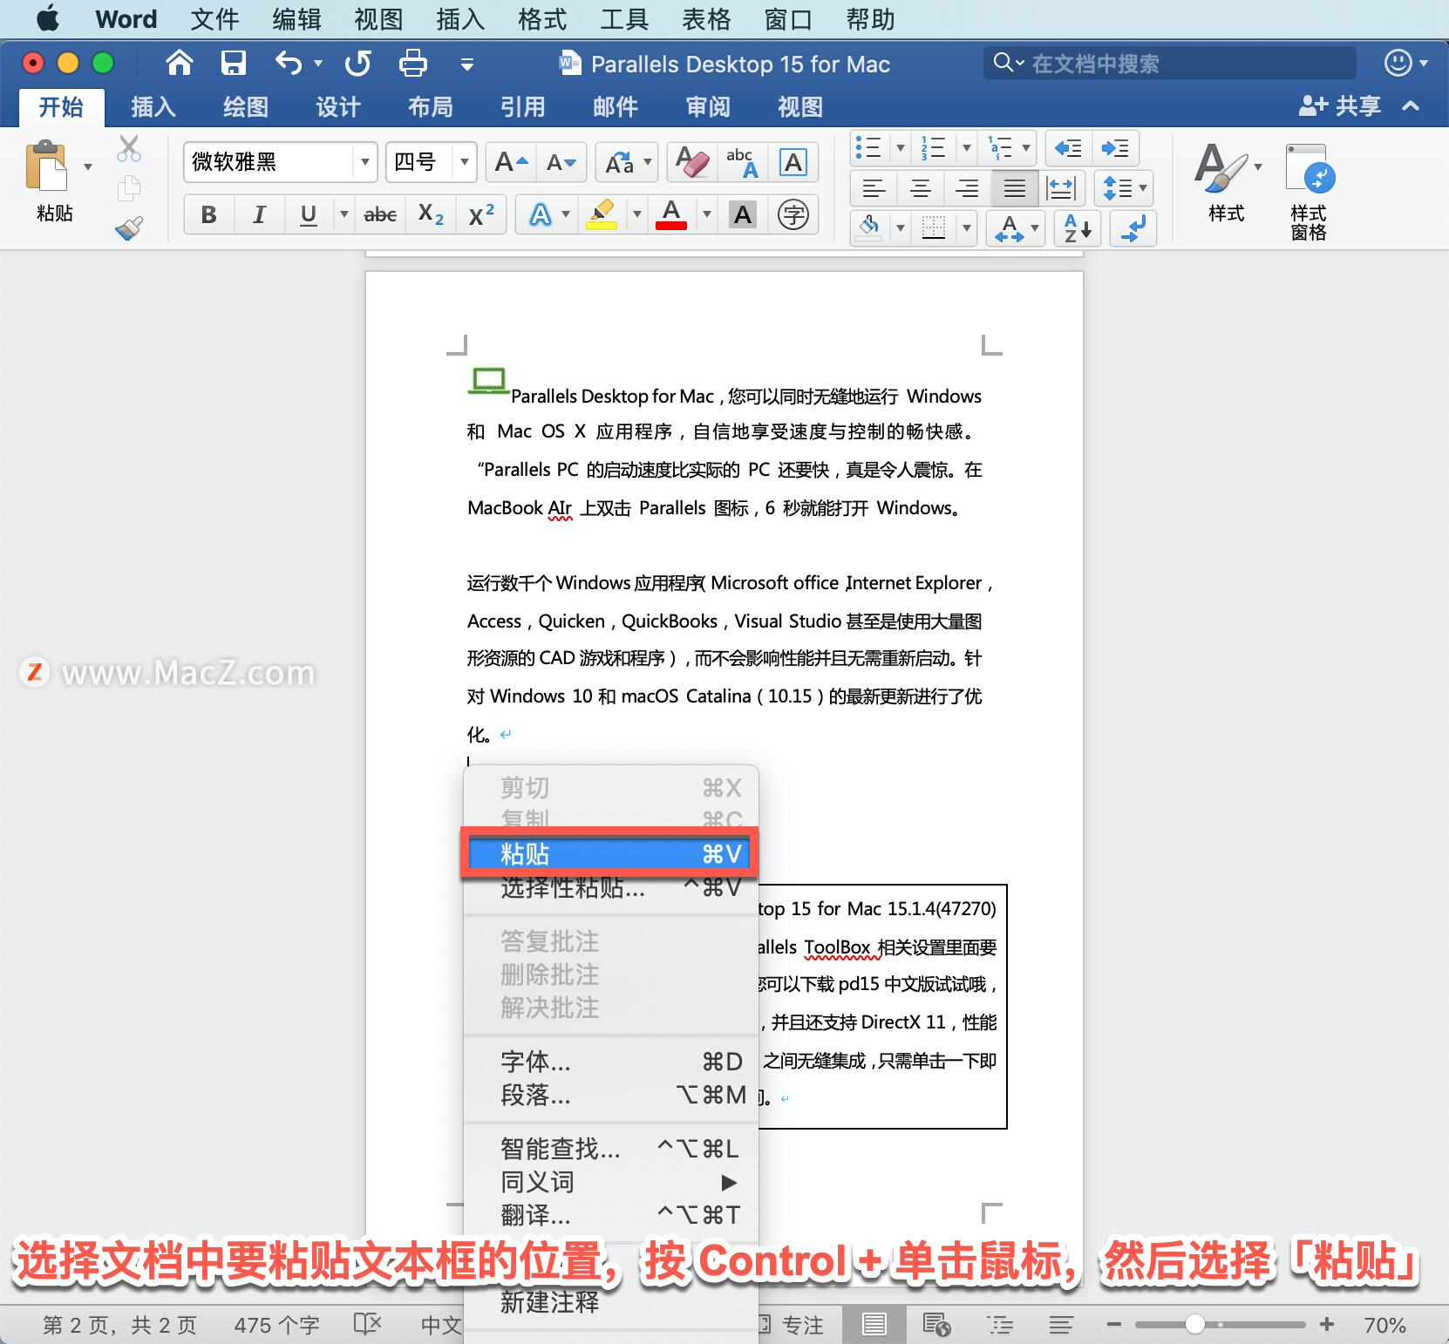
Task: Click the enclosed character 字 icon
Action: tap(793, 214)
